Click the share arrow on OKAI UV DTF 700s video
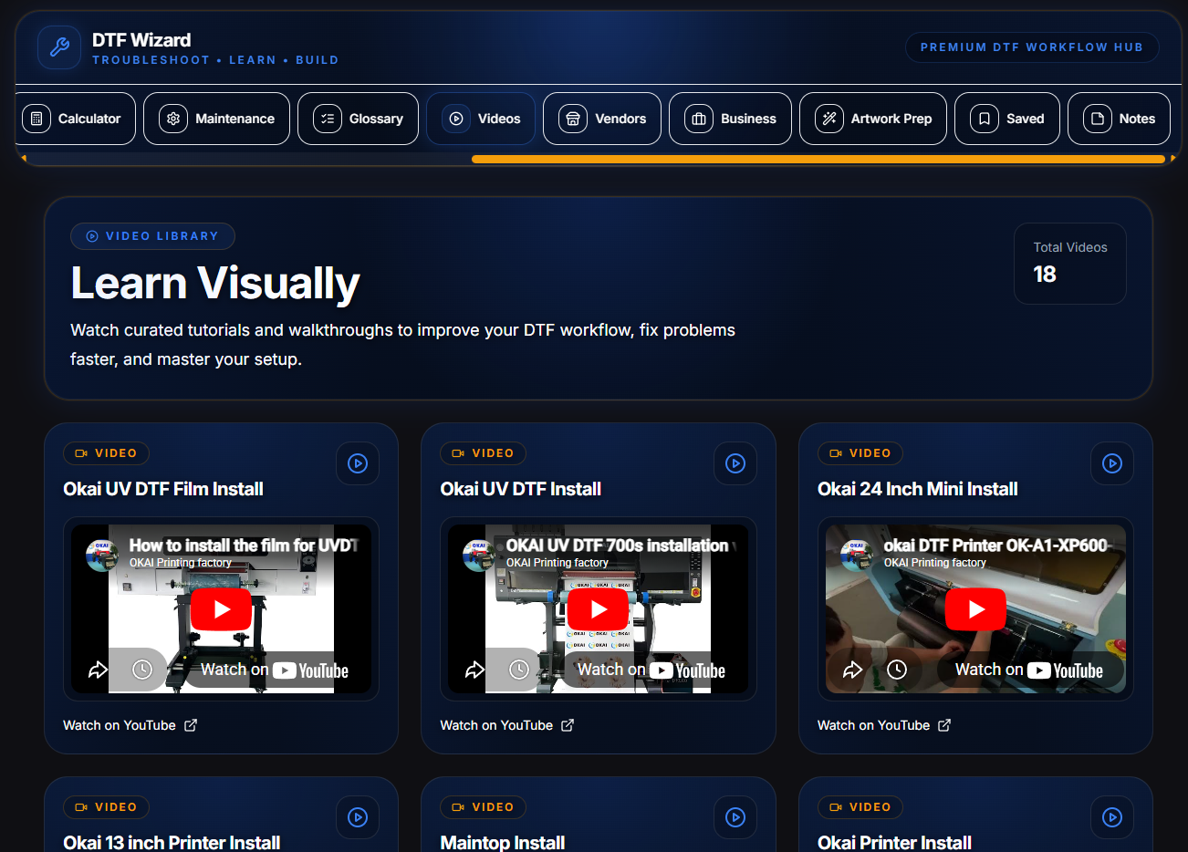The height and width of the screenshot is (852, 1188). [x=474, y=670]
